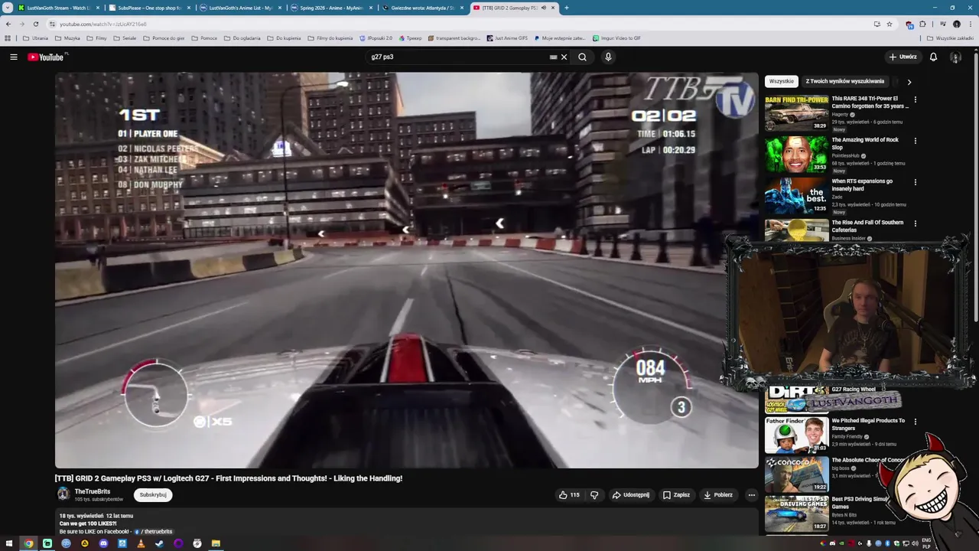Switch to LustVanGoth's Anime List tab

click(x=239, y=8)
